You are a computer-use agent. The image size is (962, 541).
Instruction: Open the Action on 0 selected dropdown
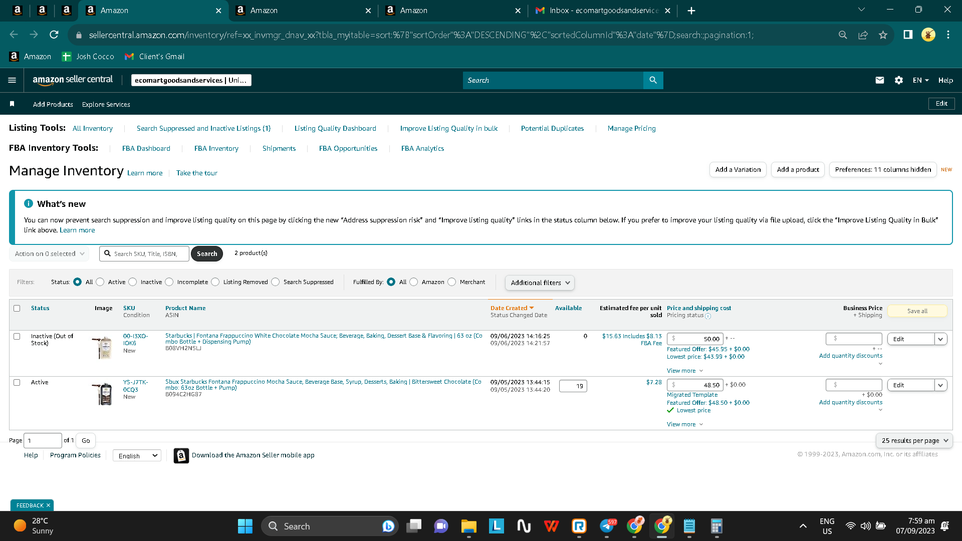click(x=49, y=254)
